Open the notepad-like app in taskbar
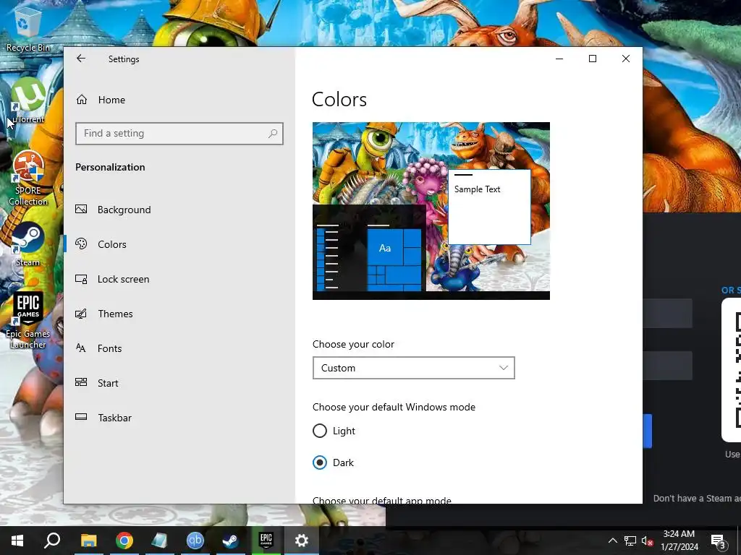741x555 pixels. [x=159, y=541]
